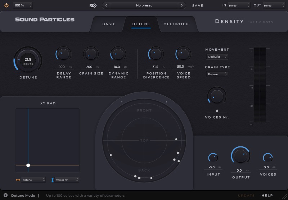Viewport: 288px width, 200px height.
Task: Go to the previous preset arrow
Action: coord(106,5)
